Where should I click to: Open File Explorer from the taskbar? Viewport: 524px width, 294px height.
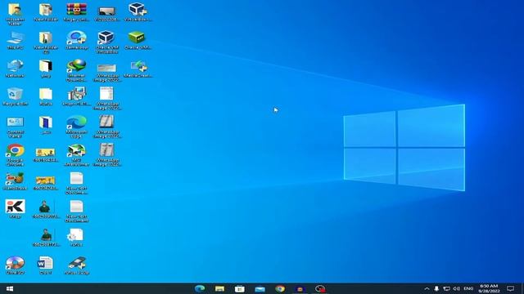[x=219, y=288]
